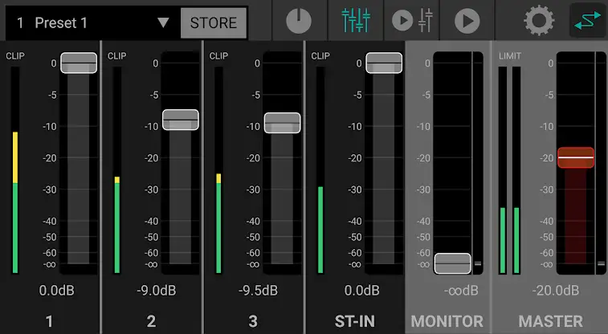Click channel 3 level meter
The width and height of the screenshot is (608, 334).
click(x=218, y=170)
